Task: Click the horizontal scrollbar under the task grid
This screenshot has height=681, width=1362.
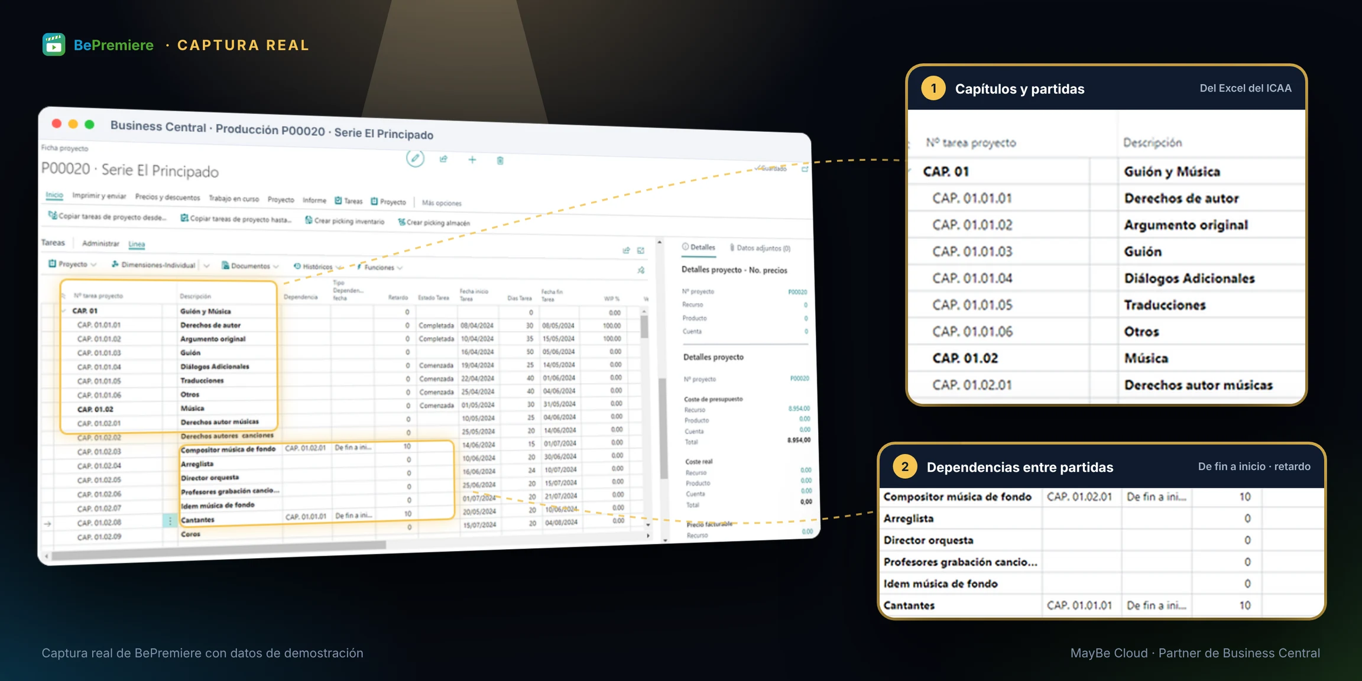Action: [x=219, y=550]
